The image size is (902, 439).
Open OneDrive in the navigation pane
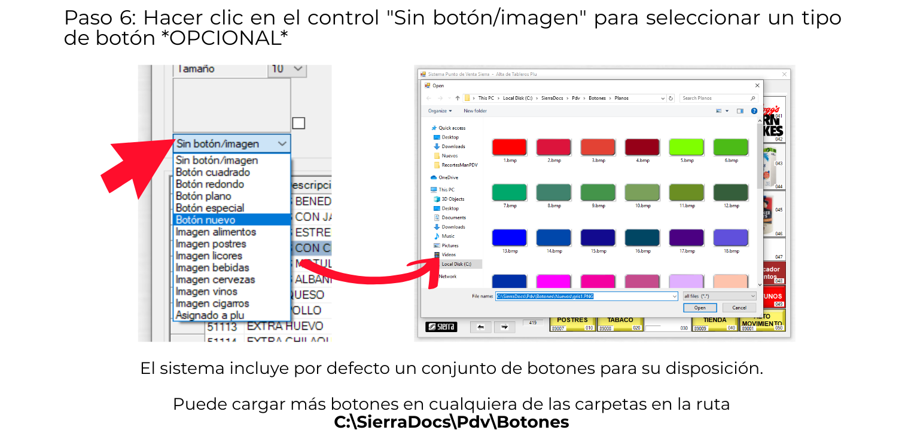click(x=447, y=177)
